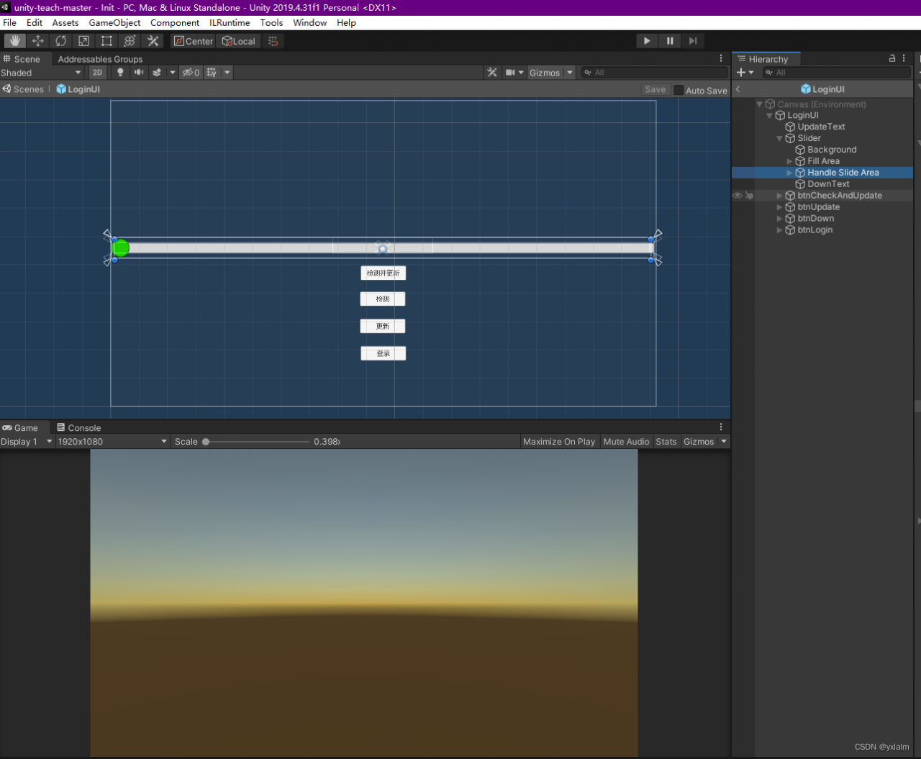Screen dimensions: 921x759
Task: Select the Hand tool in toolbar
Action: tap(15, 41)
